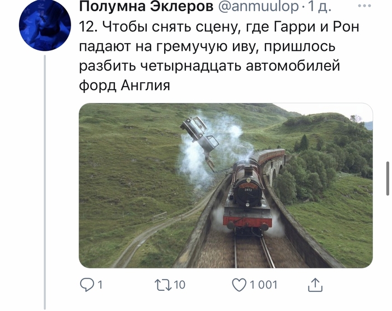392x311 pixels.
Task: Click the retweet count 10
Action: 180,285
